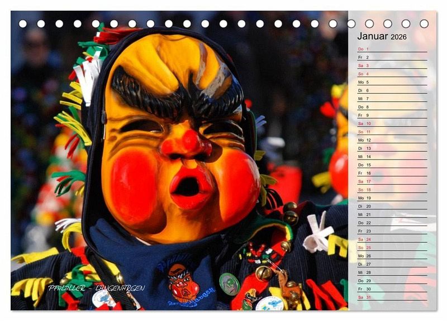Click the Sa 31 calendar entry
The height and width of the screenshot is (321, 447).
(x=392, y=297)
